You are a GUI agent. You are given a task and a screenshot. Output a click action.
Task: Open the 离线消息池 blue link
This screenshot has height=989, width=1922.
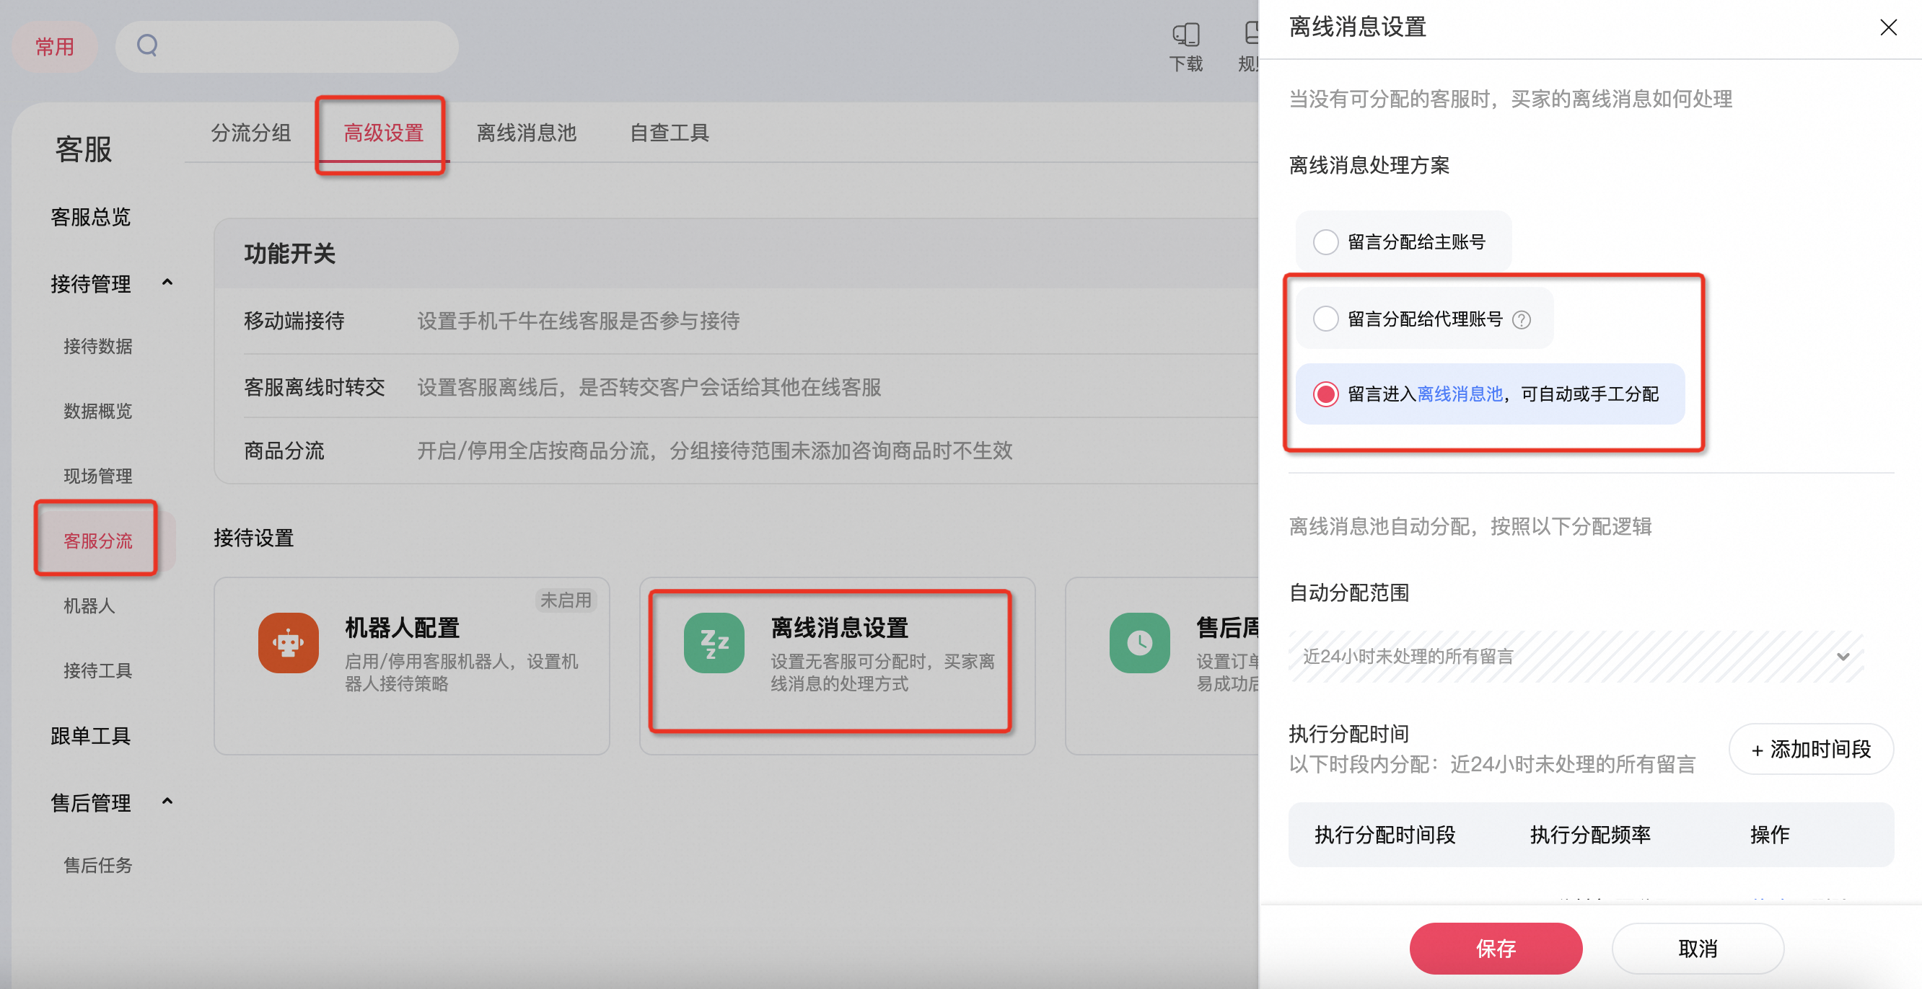[1460, 394]
